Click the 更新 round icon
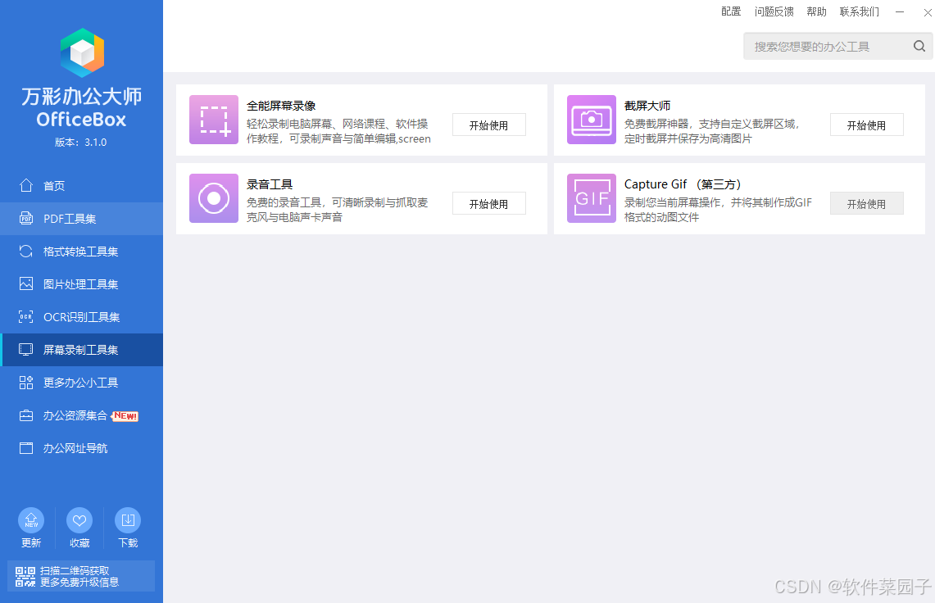 pos(31,520)
